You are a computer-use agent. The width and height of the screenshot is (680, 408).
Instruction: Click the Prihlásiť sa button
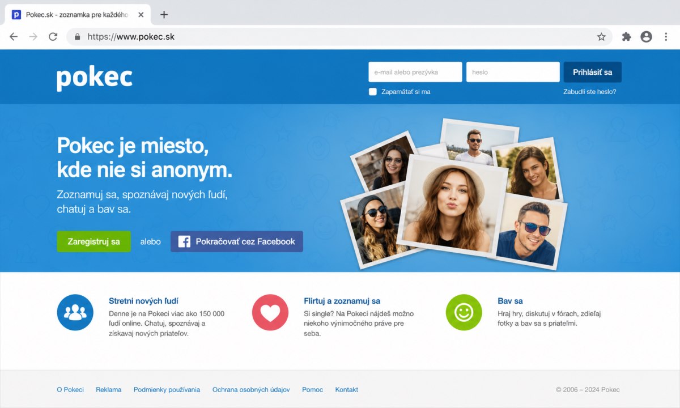[x=592, y=73]
